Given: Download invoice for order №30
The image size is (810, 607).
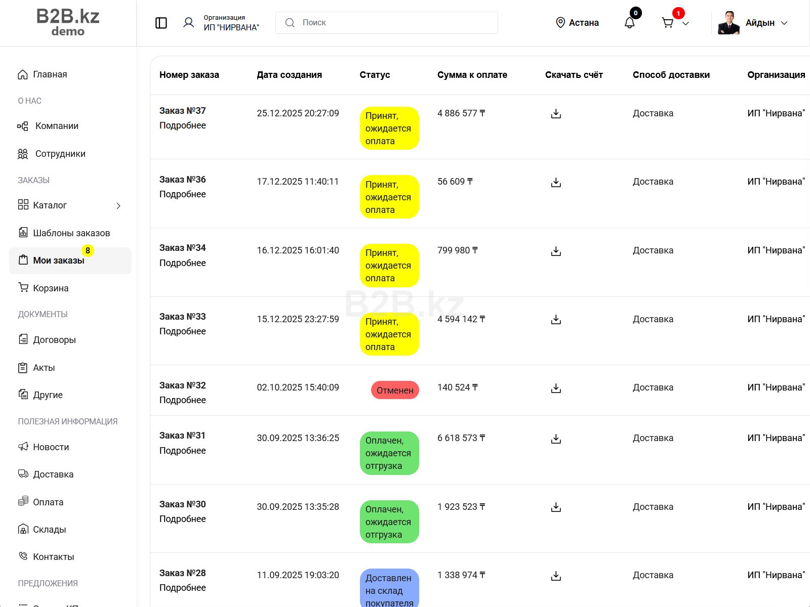Looking at the screenshot, I should point(556,507).
